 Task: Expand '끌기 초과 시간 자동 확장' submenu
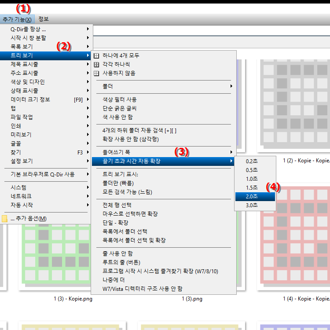coord(164,161)
